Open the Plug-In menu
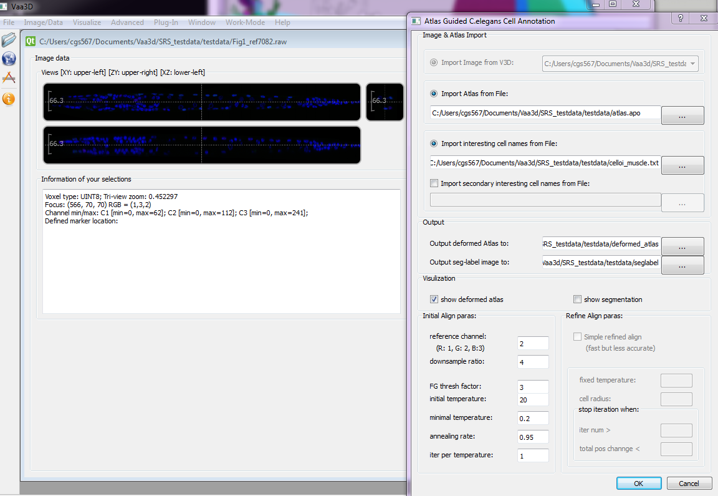 [166, 22]
